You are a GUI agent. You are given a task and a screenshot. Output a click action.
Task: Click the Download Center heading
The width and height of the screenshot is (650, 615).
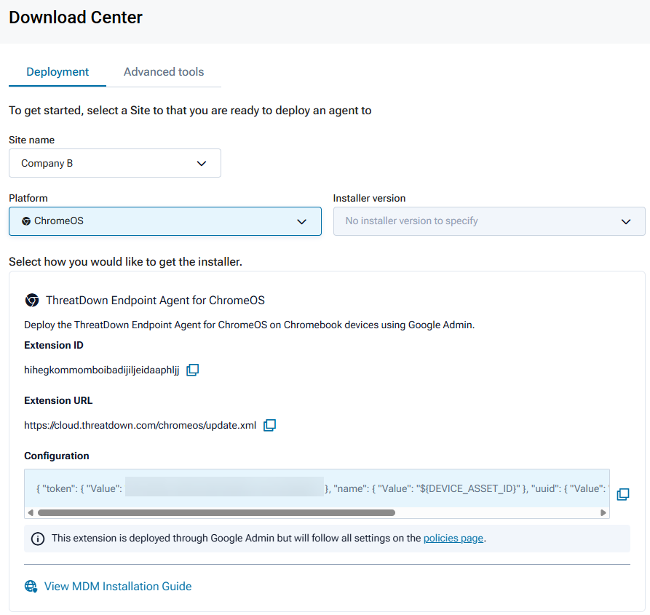click(76, 17)
